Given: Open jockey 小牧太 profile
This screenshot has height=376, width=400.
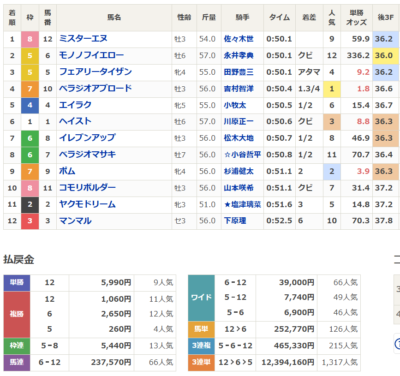Looking at the screenshot, I should [235, 105].
